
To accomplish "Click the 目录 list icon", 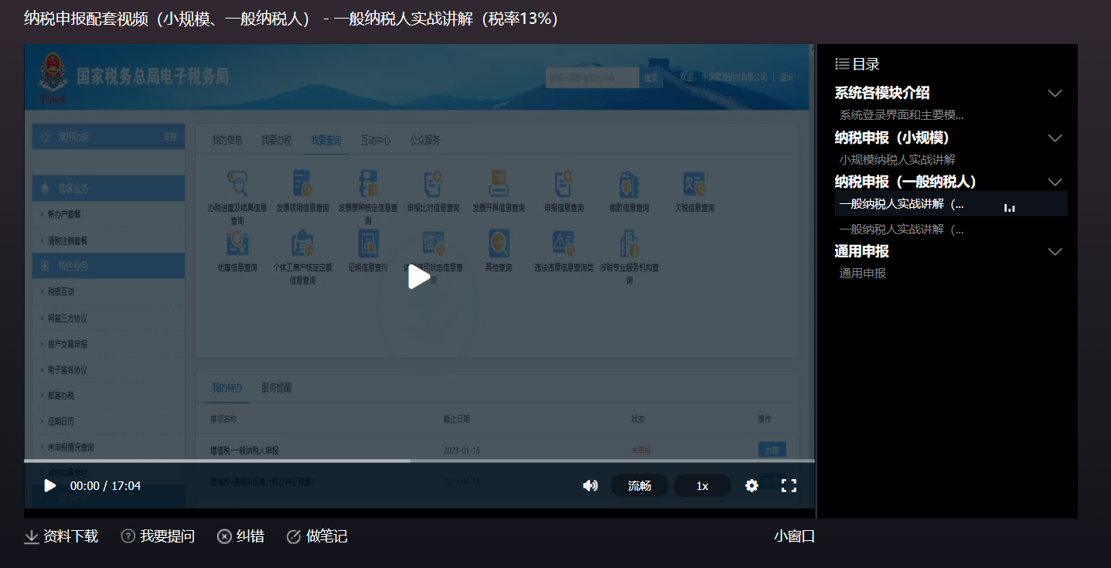I will click(x=842, y=64).
